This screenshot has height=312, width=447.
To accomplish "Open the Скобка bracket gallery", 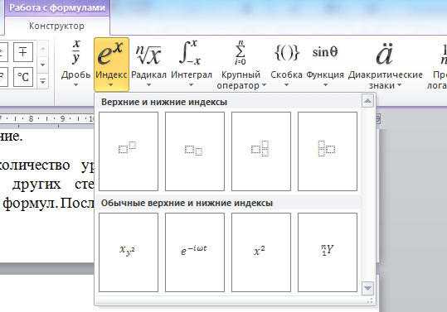I will coord(286,64).
